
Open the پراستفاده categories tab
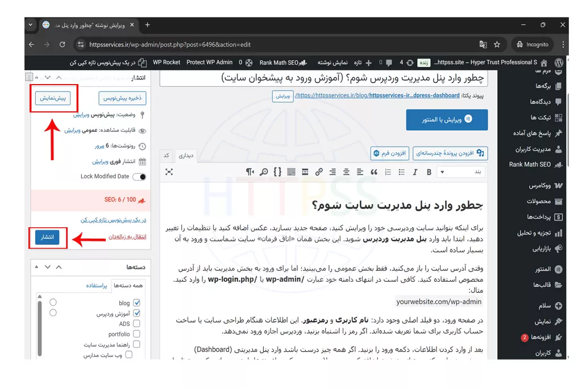[x=97, y=286]
